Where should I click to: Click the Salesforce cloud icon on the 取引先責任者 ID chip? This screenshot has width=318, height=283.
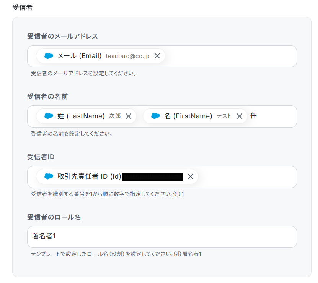click(x=49, y=176)
